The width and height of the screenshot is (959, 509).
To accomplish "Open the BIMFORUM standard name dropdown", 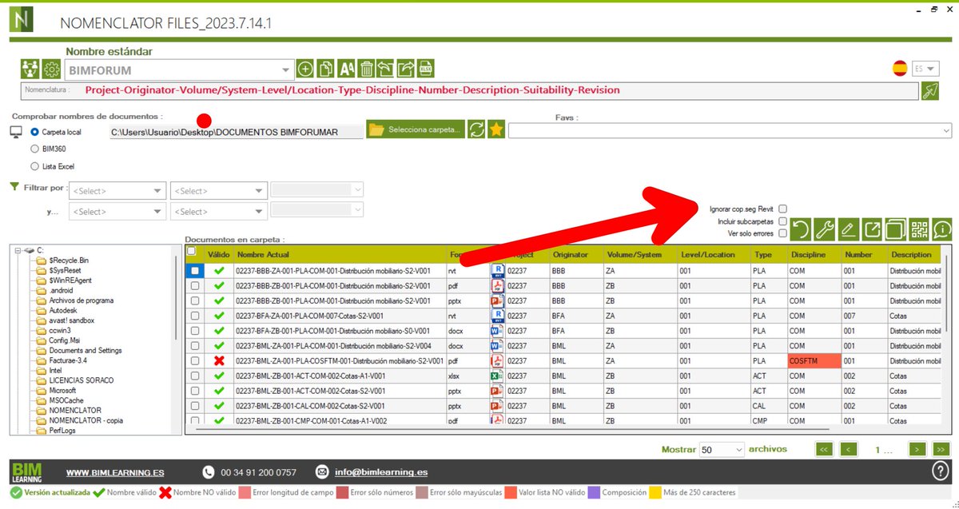I will click(x=286, y=70).
